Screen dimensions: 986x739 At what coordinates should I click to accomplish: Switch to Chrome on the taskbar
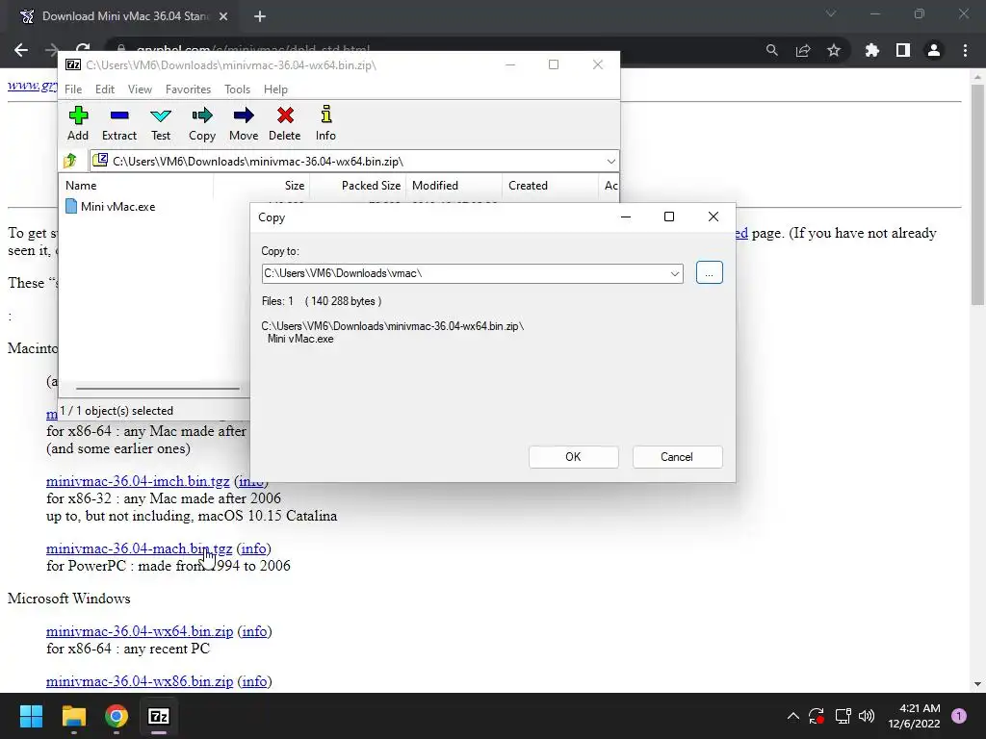pyautogui.click(x=117, y=716)
